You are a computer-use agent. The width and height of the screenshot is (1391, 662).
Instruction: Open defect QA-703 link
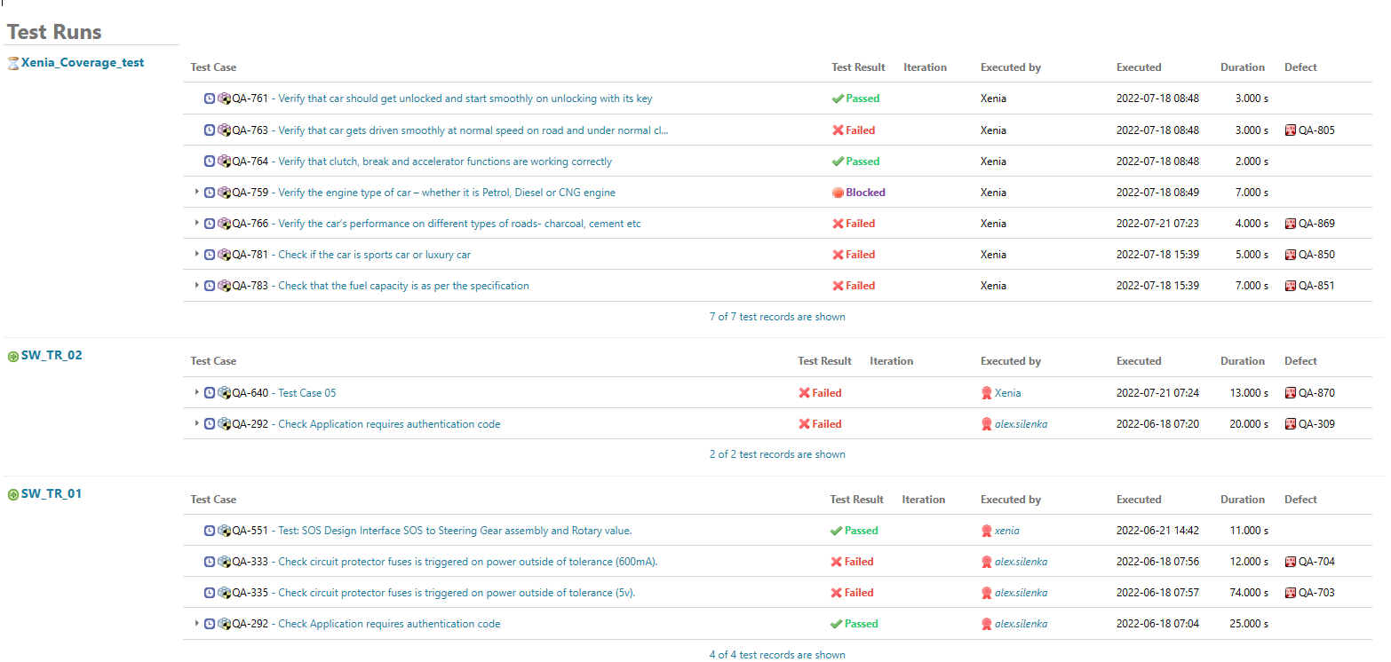tap(1316, 593)
